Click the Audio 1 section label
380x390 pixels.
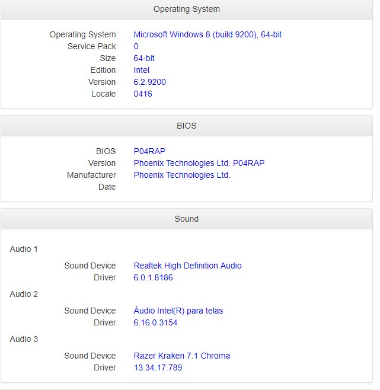point(24,249)
